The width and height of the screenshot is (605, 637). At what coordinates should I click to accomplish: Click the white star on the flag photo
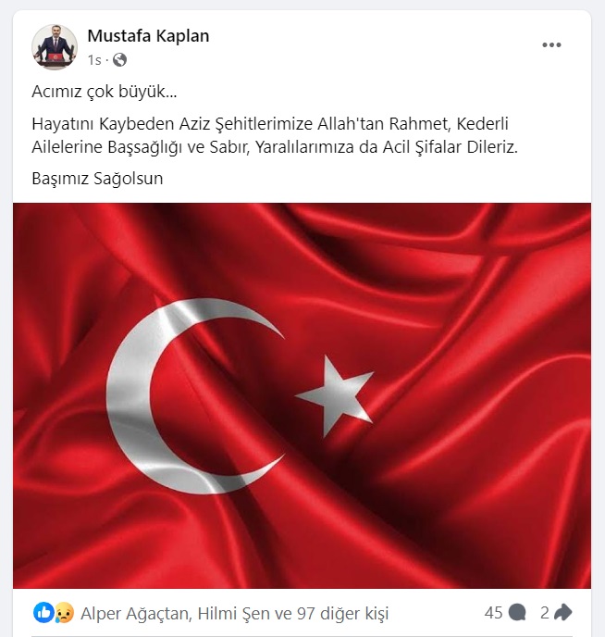tap(335, 396)
